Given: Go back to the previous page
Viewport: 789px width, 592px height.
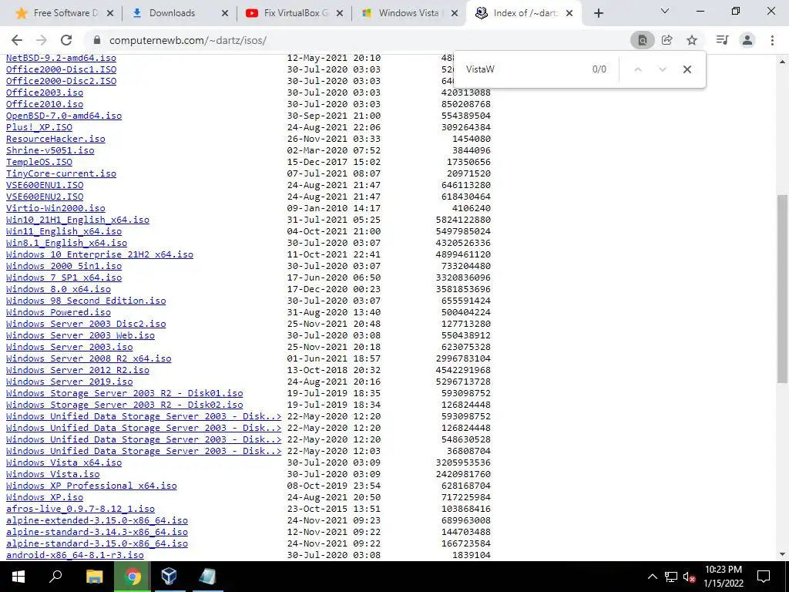Looking at the screenshot, I should click(17, 40).
